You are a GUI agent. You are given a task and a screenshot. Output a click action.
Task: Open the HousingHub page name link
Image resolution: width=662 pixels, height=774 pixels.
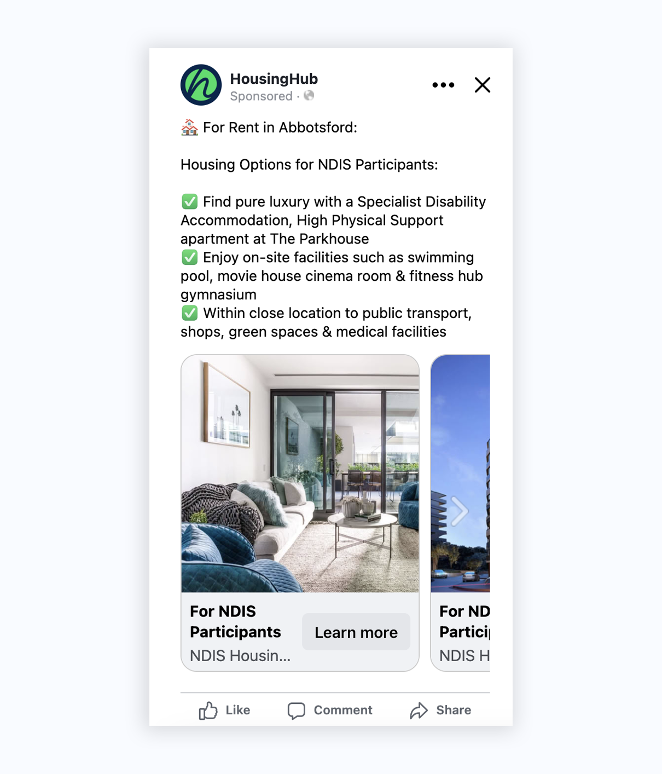coord(274,79)
